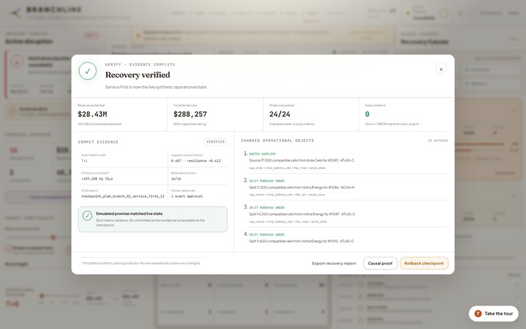This screenshot has width=526, height=329.
Task: Close the Recovery verified dialog
Action: [x=441, y=69]
